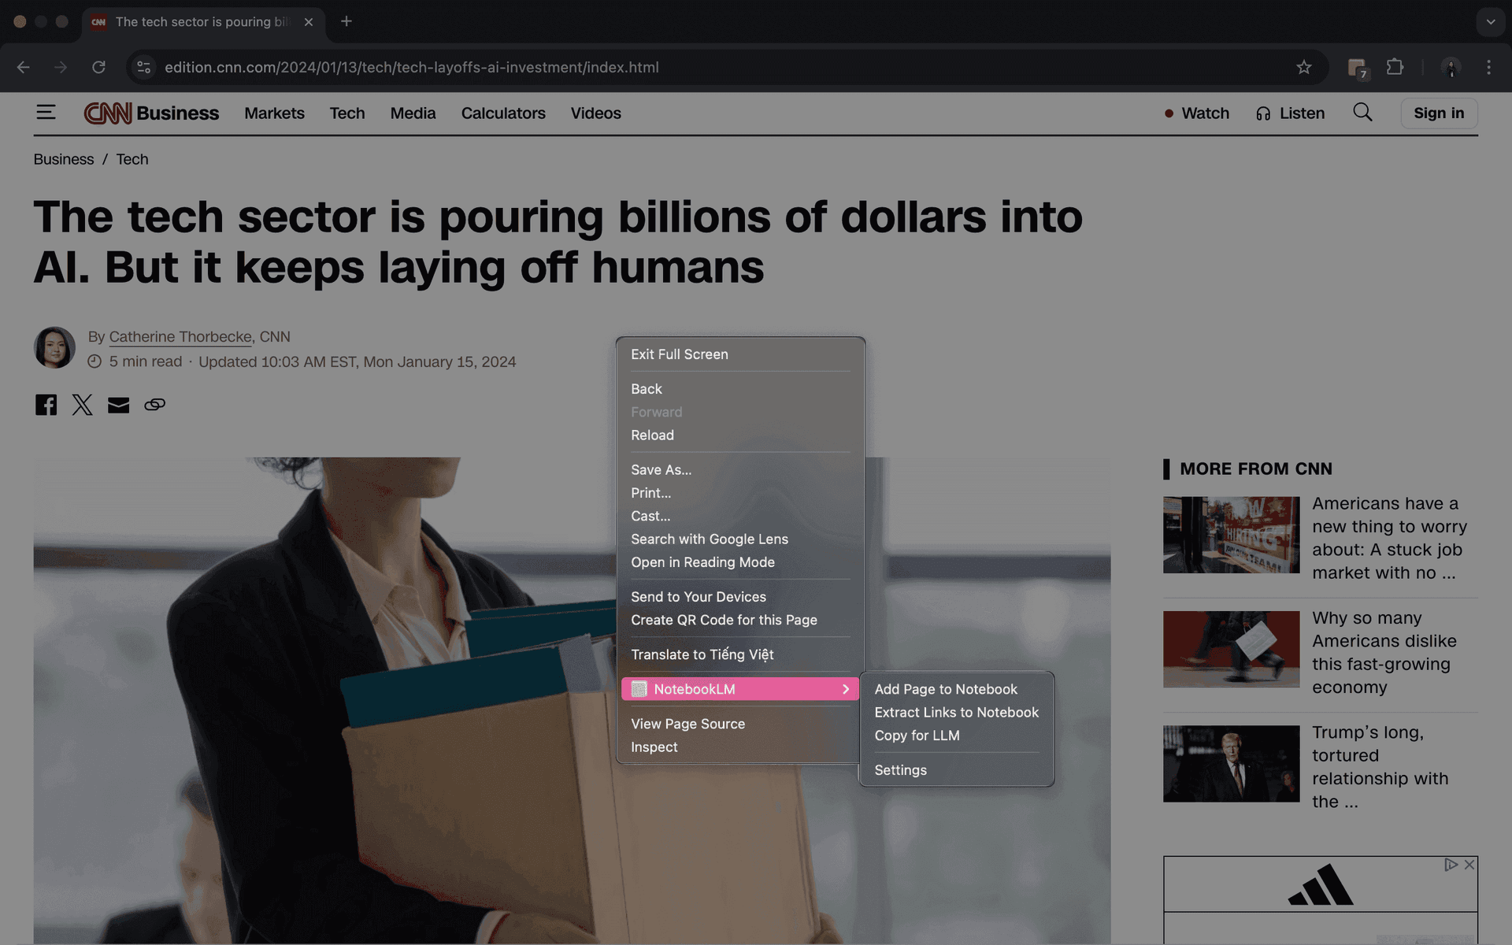Open the Chrome profile avatar
Image resolution: width=1512 pixels, height=945 pixels.
pyautogui.click(x=1451, y=67)
